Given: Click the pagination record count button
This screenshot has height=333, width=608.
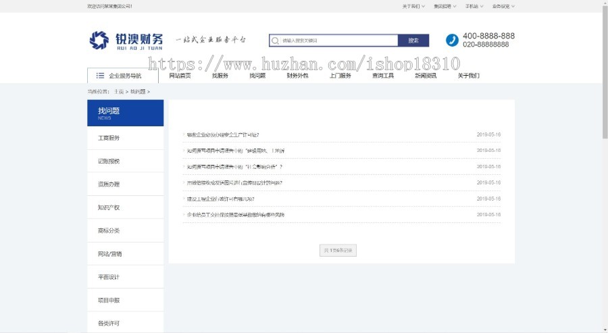Looking at the screenshot, I should tap(338, 250).
